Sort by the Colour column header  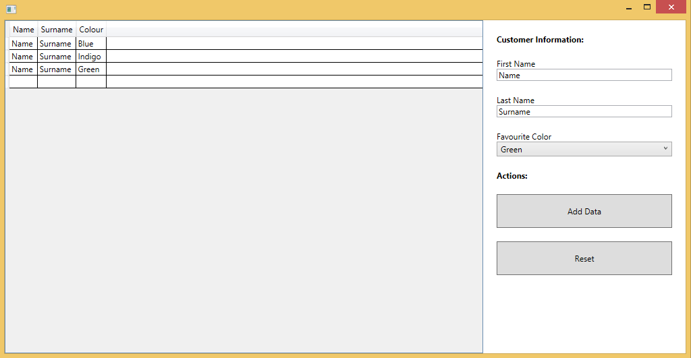pyautogui.click(x=91, y=30)
